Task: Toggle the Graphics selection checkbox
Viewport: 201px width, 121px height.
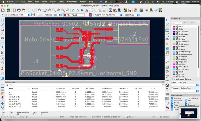Action: pyautogui.click(x=186, y=105)
